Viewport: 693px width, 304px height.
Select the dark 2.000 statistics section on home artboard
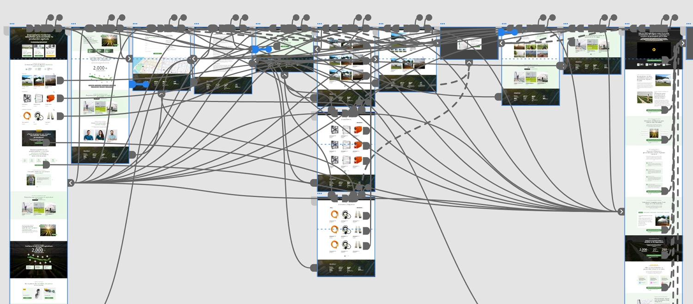39,260
